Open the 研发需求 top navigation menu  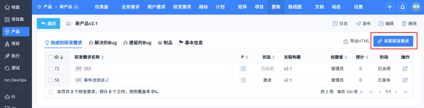click(182, 7)
